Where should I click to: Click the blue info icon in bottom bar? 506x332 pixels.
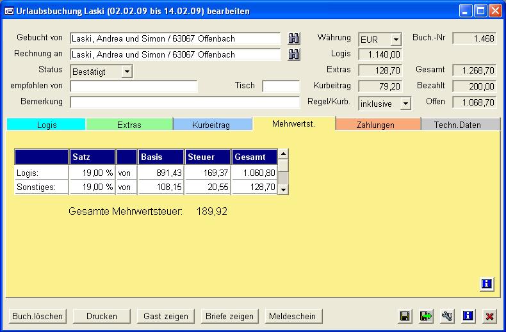[468, 316]
